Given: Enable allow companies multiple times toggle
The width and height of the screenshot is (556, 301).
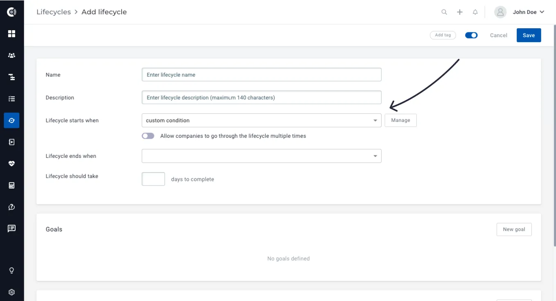Looking at the screenshot, I should tap(148, 136).
